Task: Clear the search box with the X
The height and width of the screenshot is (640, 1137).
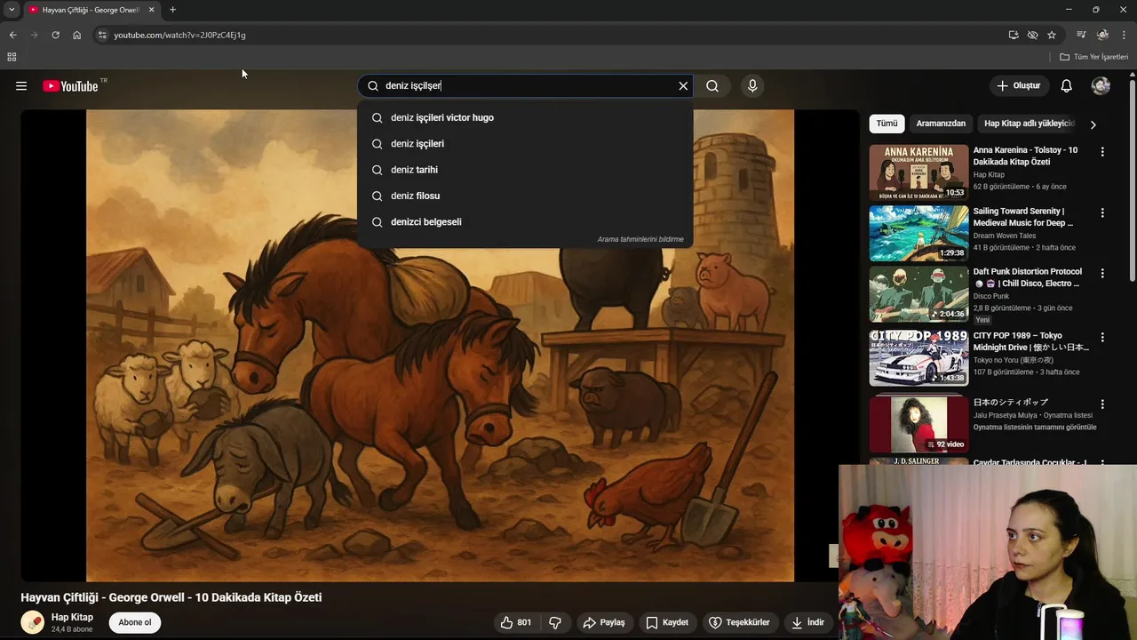Action: pos(683,86)
